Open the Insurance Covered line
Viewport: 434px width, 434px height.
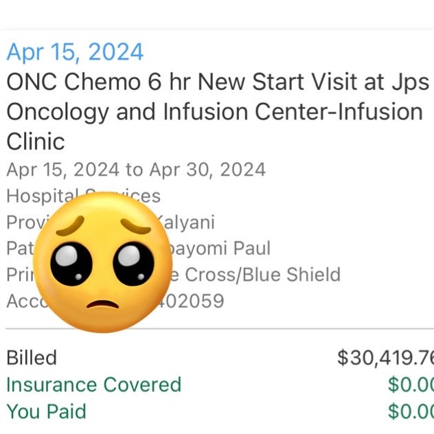pos(94,385)
